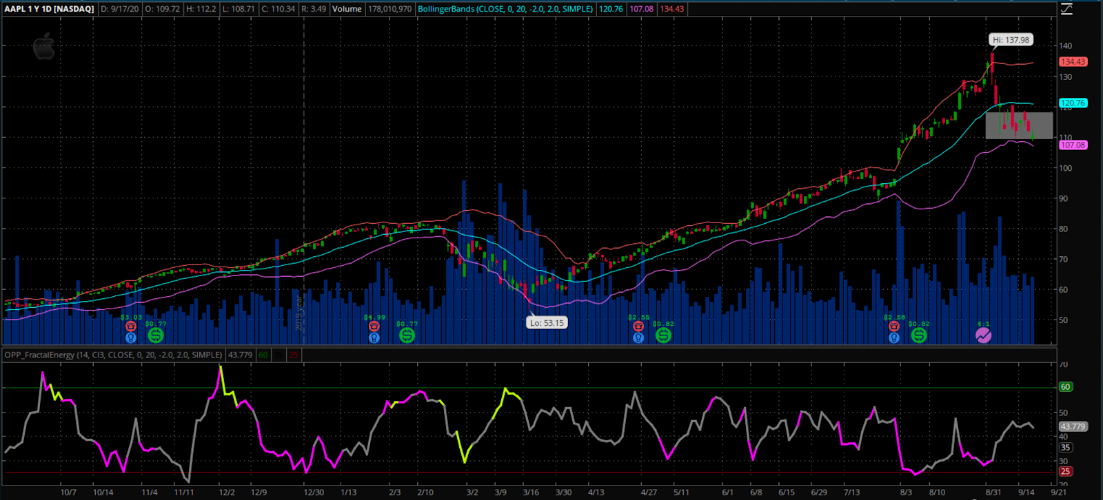Click the L: 108.71 low readout
Screen dimensions: 1103x500
click(x=239, y=9)
